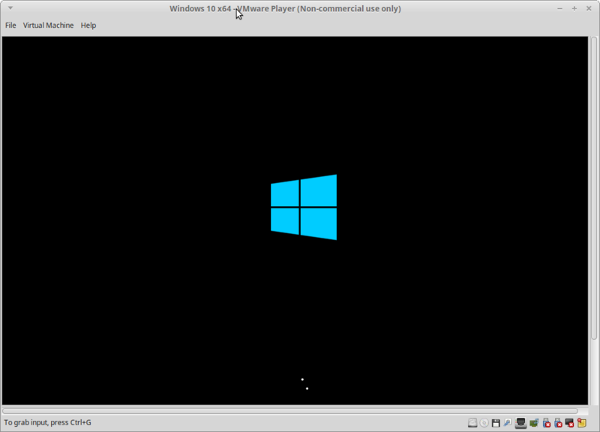Click the CD/DVD drive status icon
Screen dimensions: 600x432
[484, 423]
